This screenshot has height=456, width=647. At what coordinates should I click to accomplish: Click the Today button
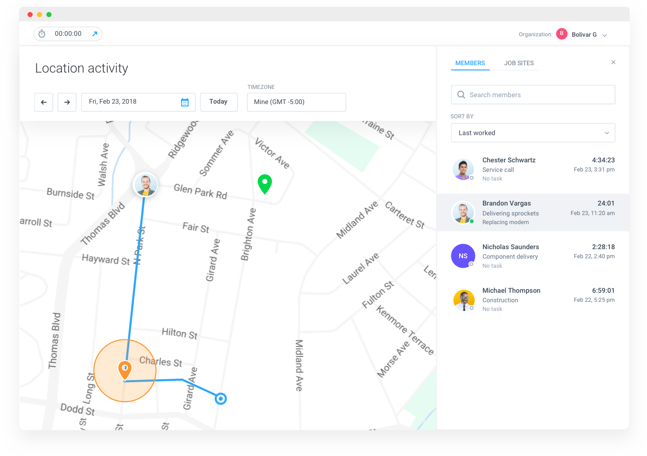(219, 102)
